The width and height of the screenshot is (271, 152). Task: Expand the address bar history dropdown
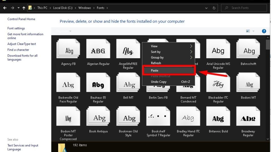tap(206, 8)
